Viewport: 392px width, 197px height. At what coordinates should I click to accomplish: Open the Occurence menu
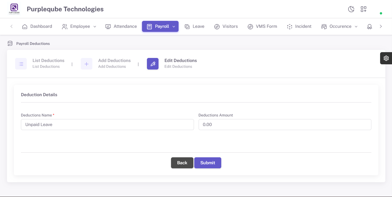click(339, 26)
